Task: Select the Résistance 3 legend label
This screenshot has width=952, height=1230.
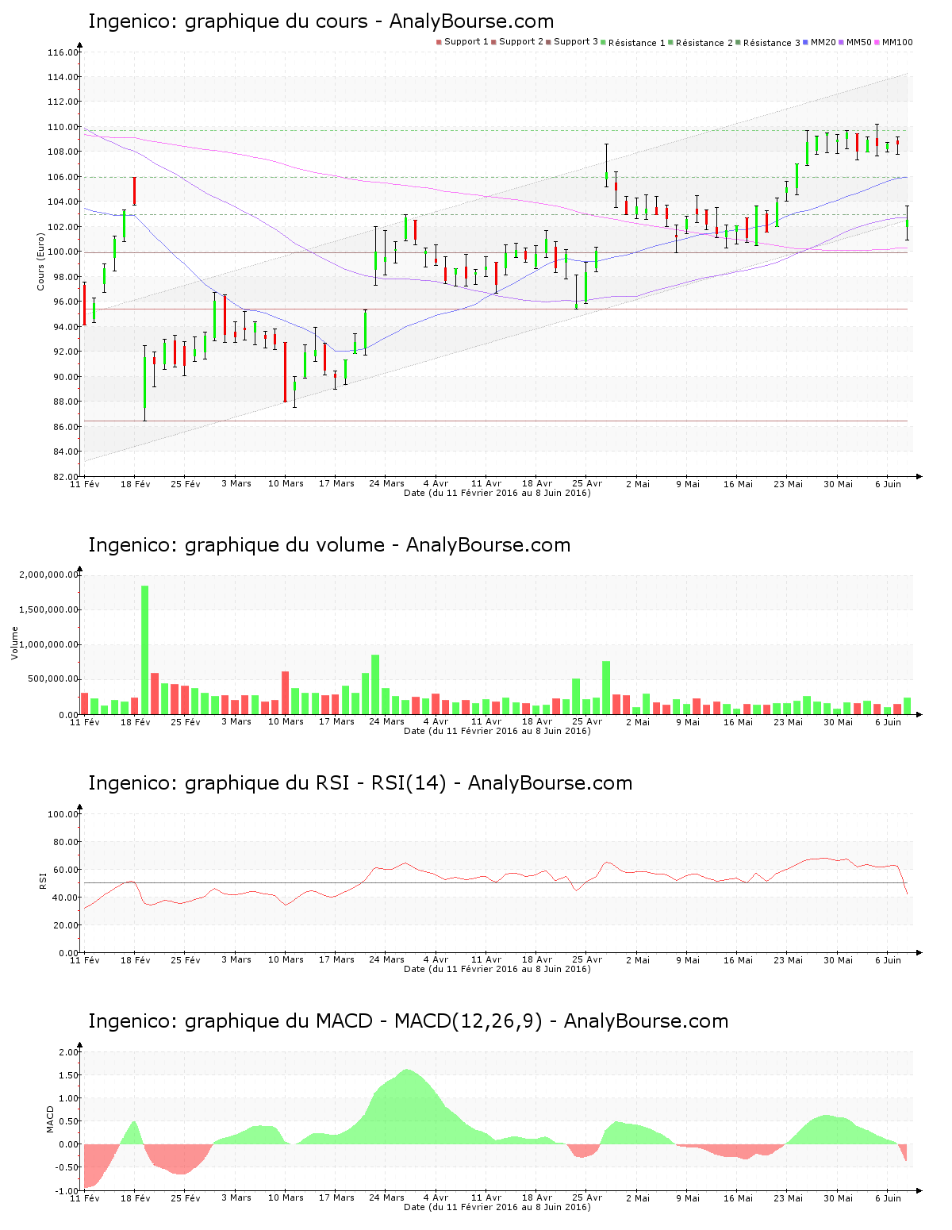Action: tap(772, 43)
